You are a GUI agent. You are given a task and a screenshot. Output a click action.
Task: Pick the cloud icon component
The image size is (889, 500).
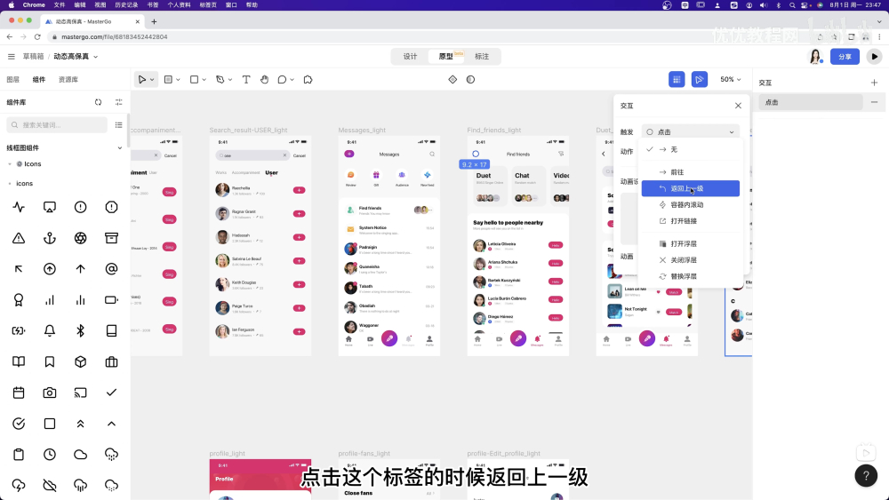point(81,454)
